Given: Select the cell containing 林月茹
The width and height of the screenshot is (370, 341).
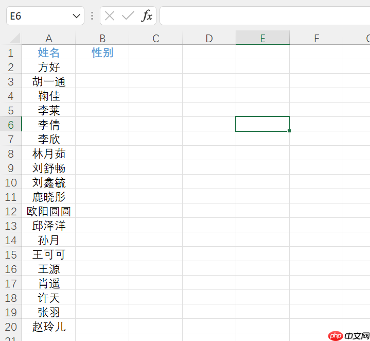Looking at the screenshot, I should pos(48,154).
